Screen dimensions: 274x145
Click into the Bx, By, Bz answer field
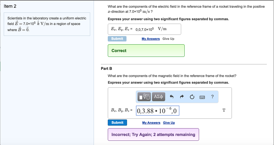click(158, 111)
